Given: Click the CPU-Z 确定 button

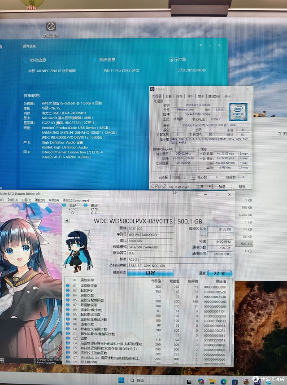Looking at the screenshot, I should tap(242, 187).
